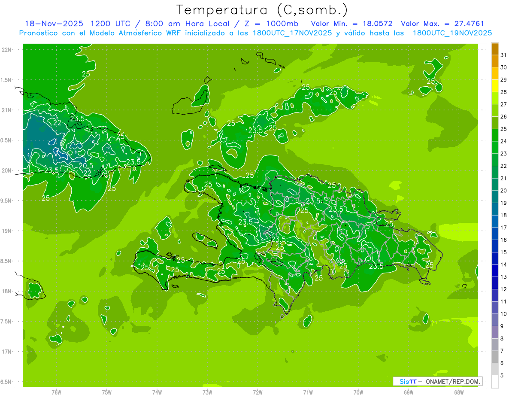515x398 pixels.
Task: Click the "74W" longitude axis label
Action: pyautogui.click(x=157, y=392)
